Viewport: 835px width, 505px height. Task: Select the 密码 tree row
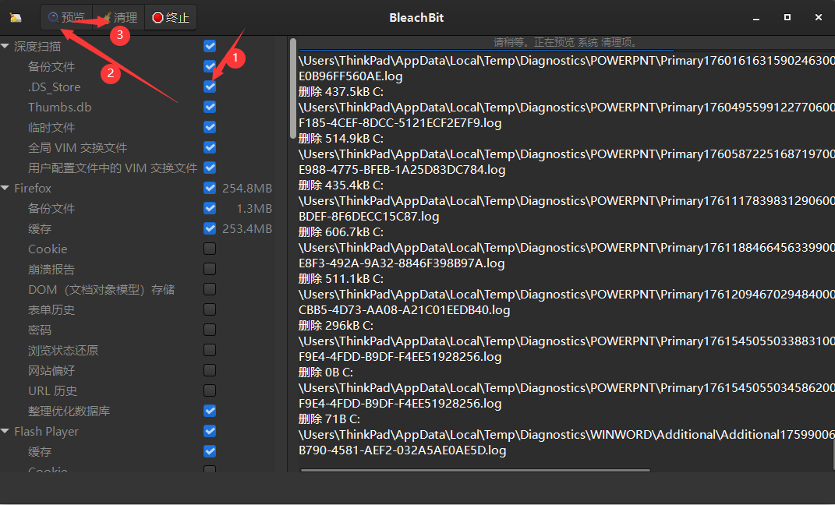pyautogui.click(x=40, y=330)
